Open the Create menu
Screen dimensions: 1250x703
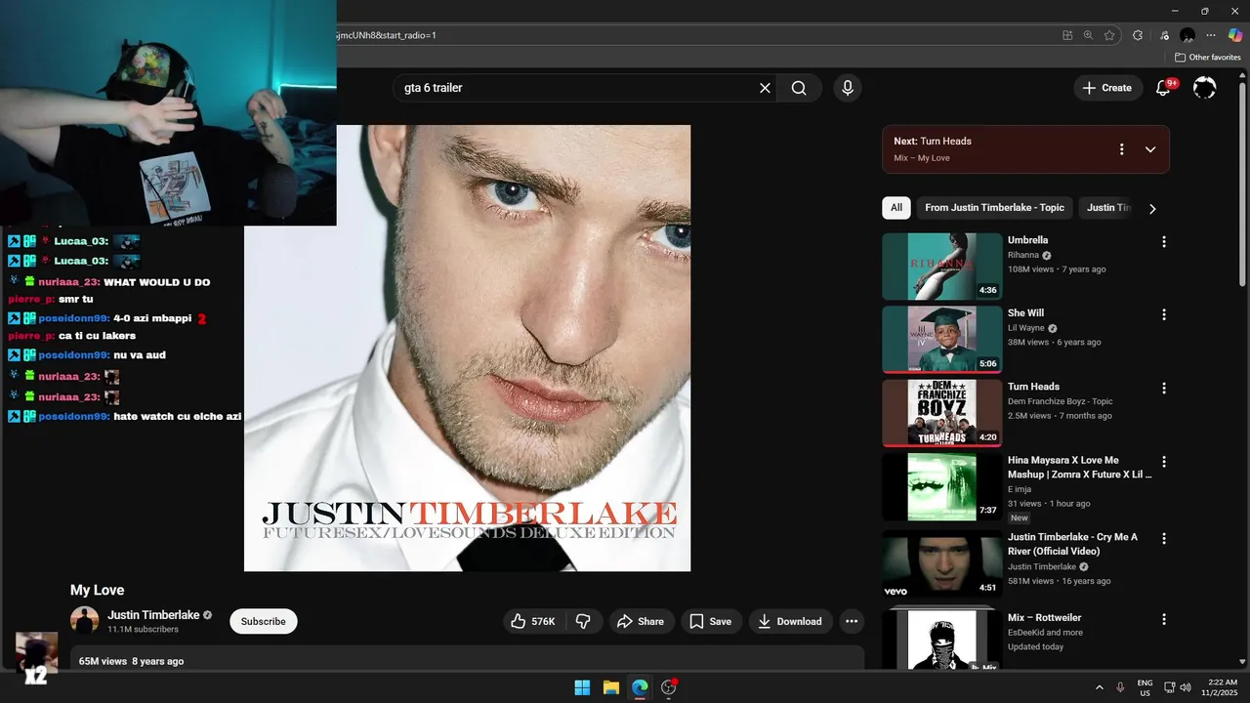1106,88
